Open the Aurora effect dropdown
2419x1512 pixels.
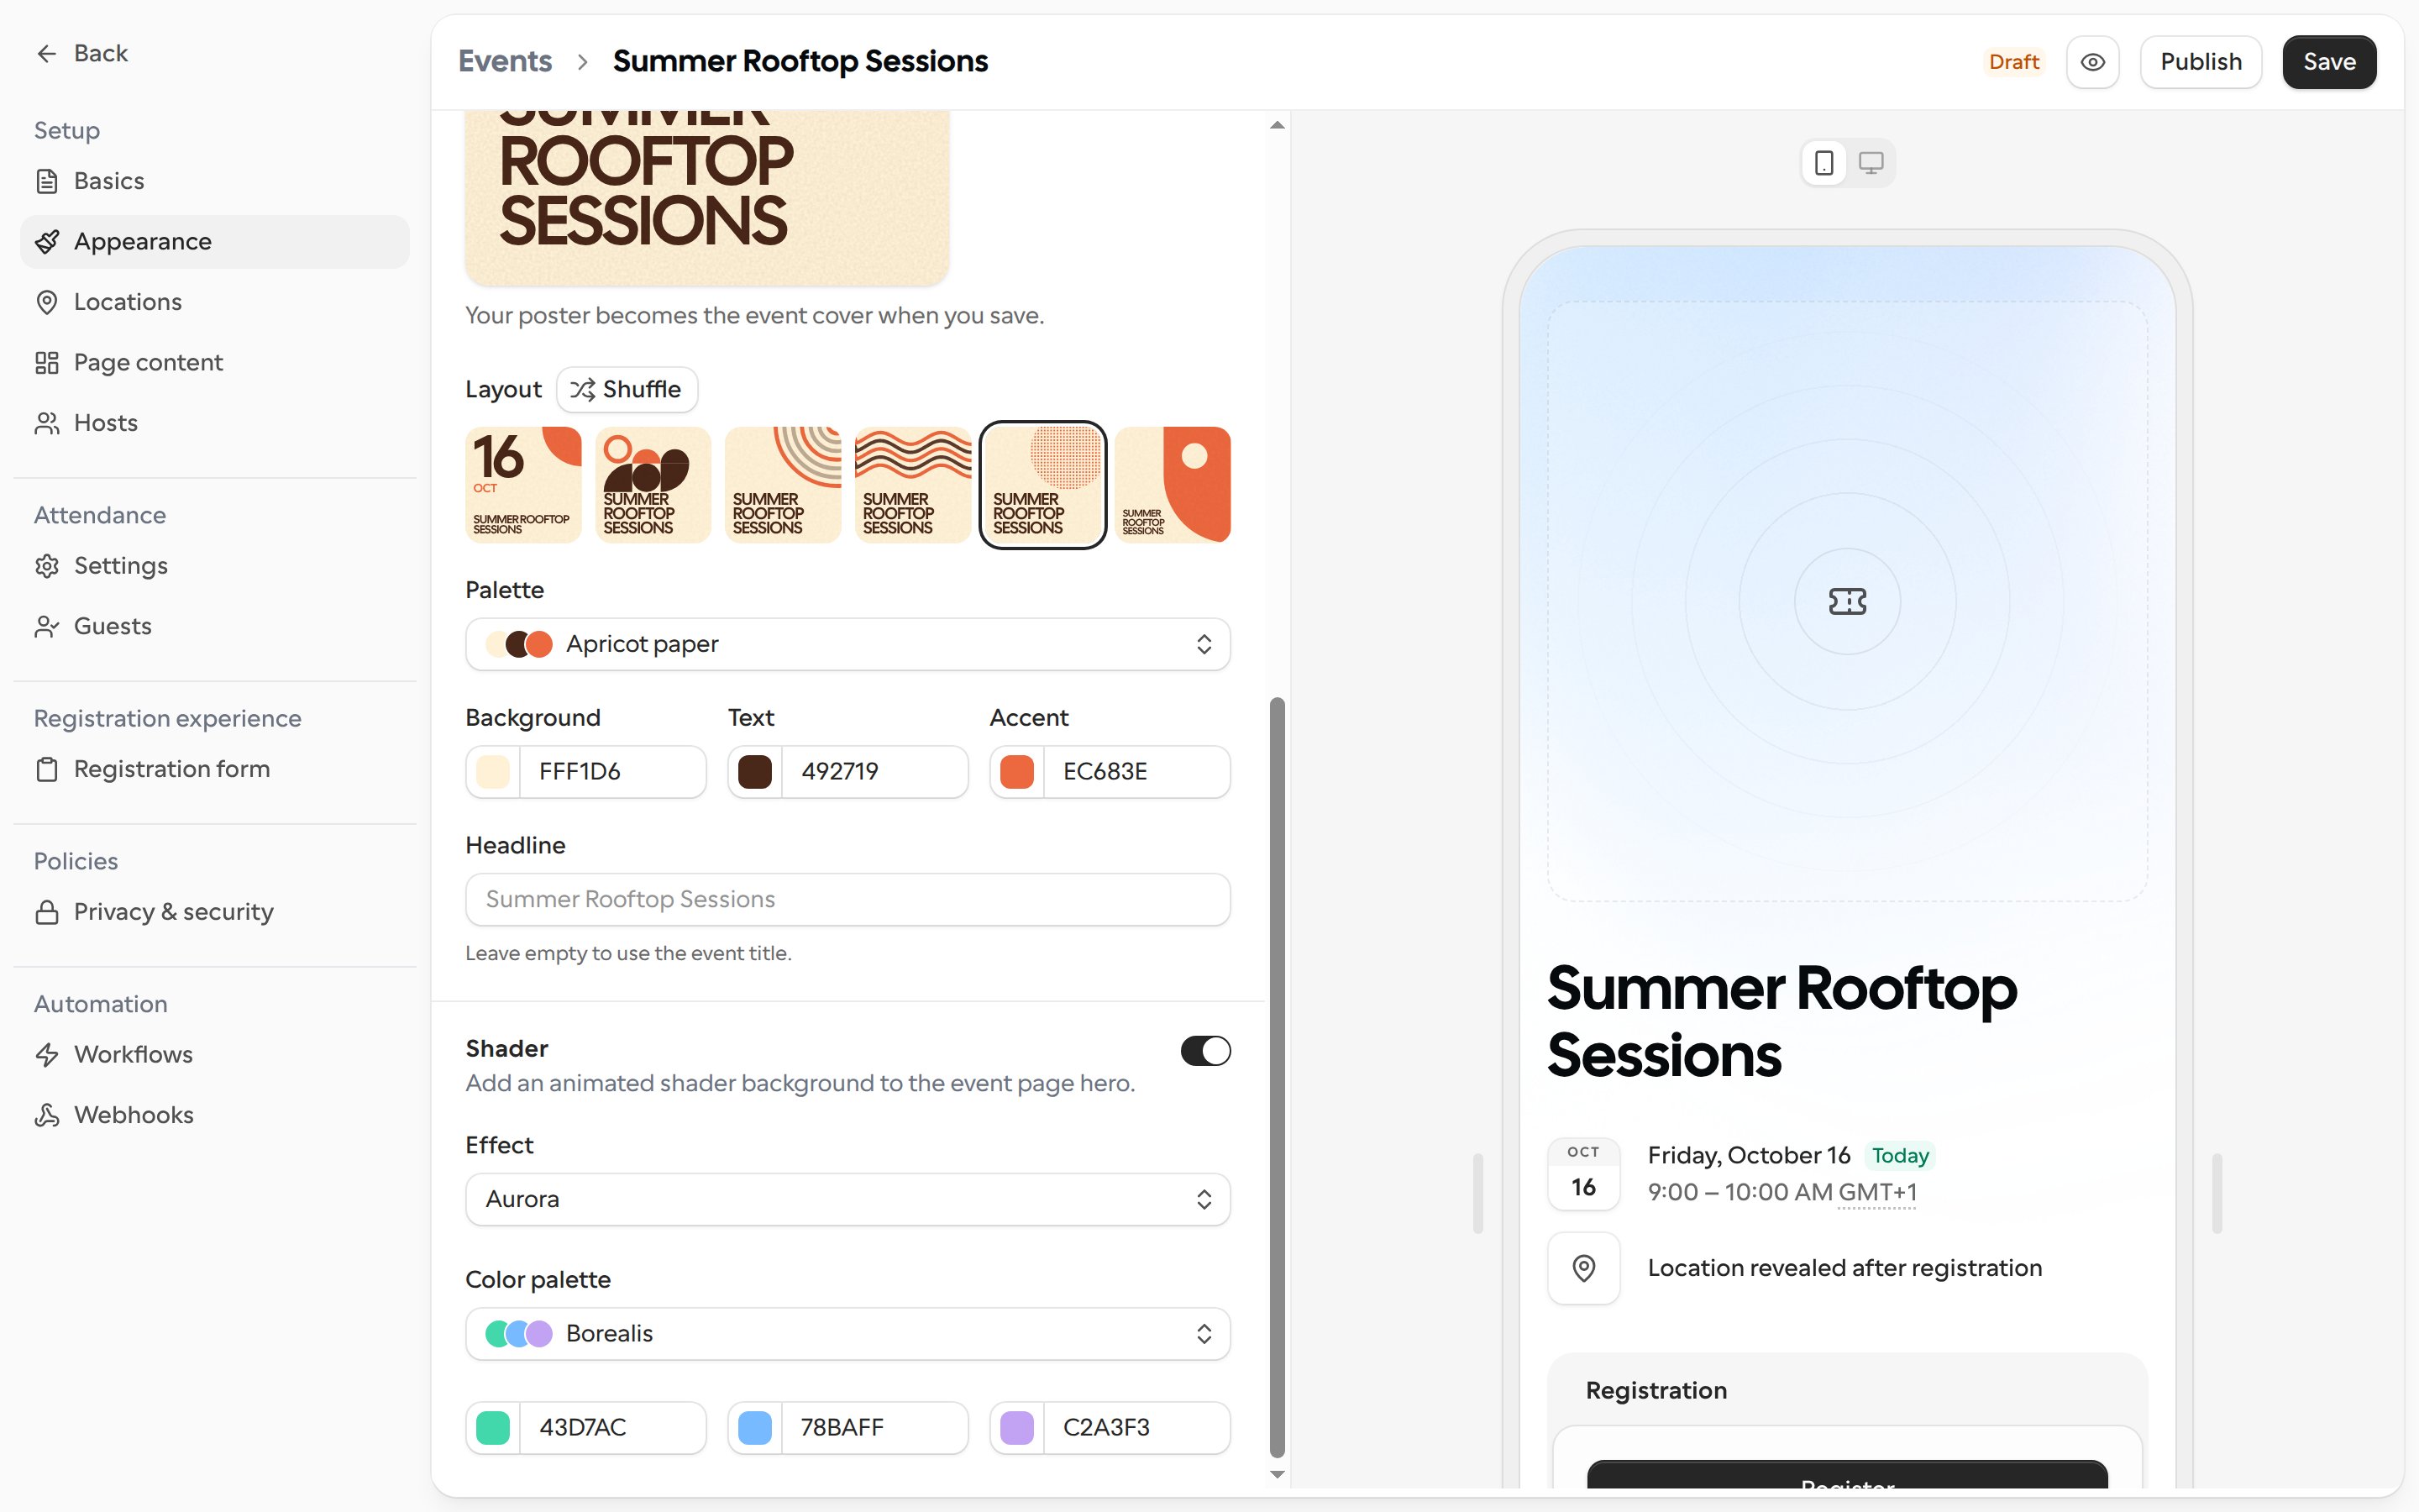[847, 1199]
